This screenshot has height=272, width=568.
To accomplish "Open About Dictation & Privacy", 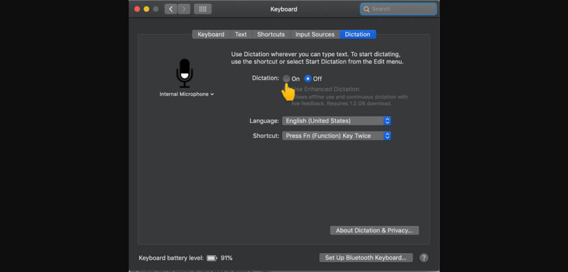I will (x=374, y=230).
